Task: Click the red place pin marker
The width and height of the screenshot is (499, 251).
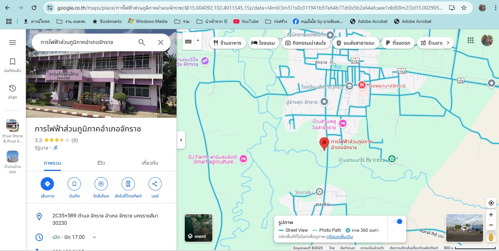Action: (324, 144)
